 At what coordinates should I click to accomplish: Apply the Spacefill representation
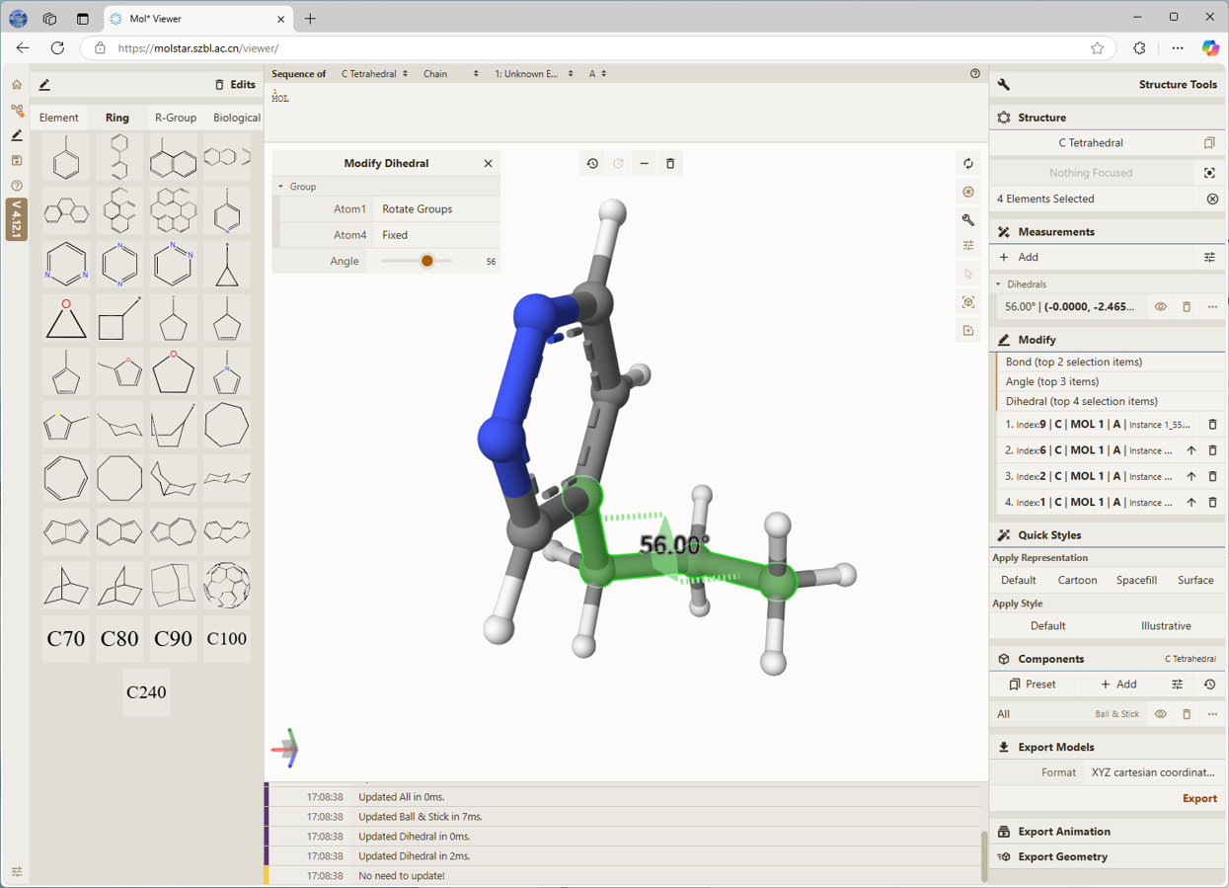[x=1136, y=580]
